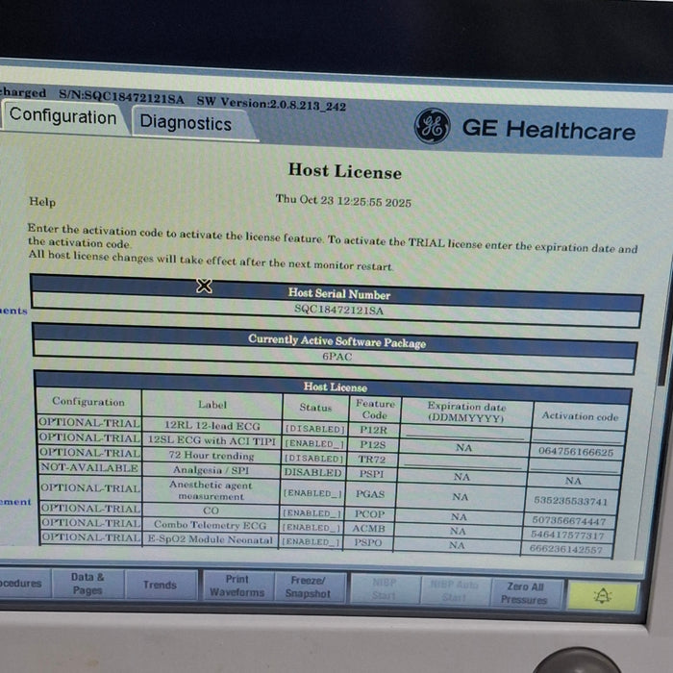673x673 pixels.
Task: Open the Configuration tab
Action: point(63,116)
